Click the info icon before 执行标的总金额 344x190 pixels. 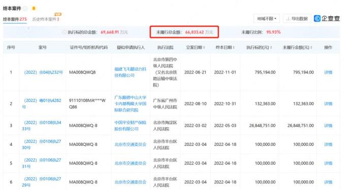64,32
